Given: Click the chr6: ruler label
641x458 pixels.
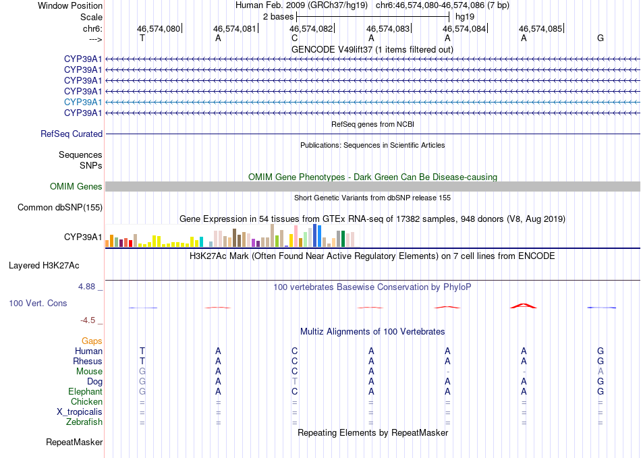Looking at the screenshot, I should (x=93, y=28).
